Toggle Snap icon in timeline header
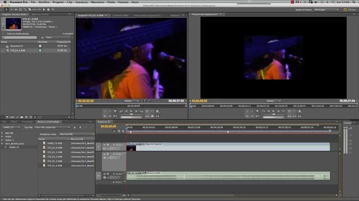Viewport: 359px width, 201px height. pyautogui.click(x=114, y=131)
